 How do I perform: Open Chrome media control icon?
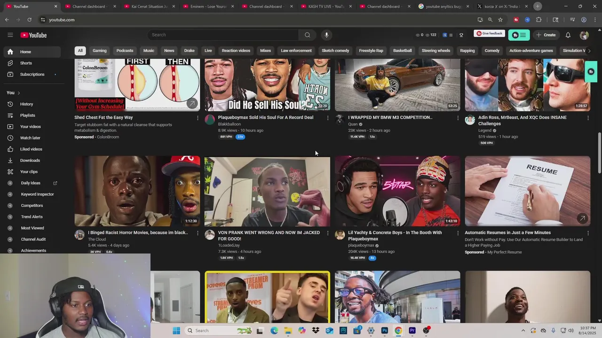572,20
